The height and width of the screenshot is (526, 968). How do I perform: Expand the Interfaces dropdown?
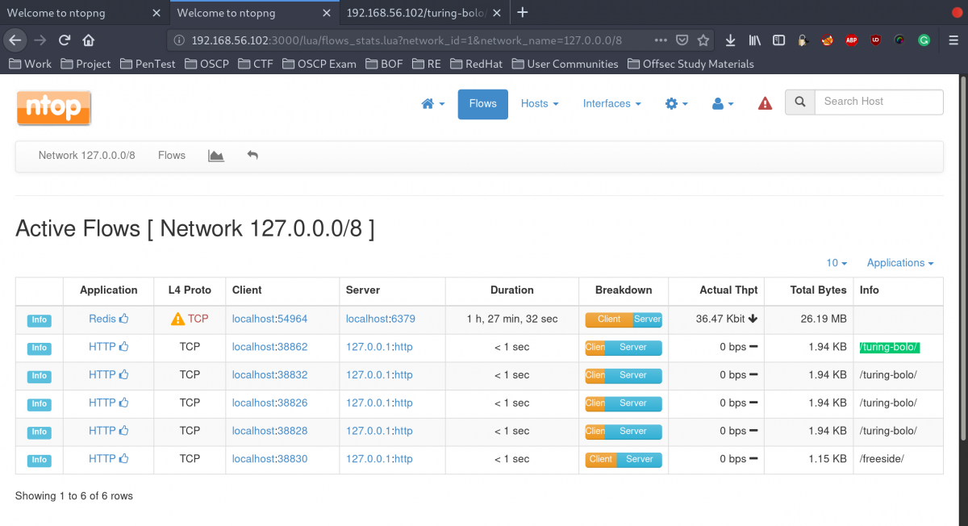pos(611,104)
